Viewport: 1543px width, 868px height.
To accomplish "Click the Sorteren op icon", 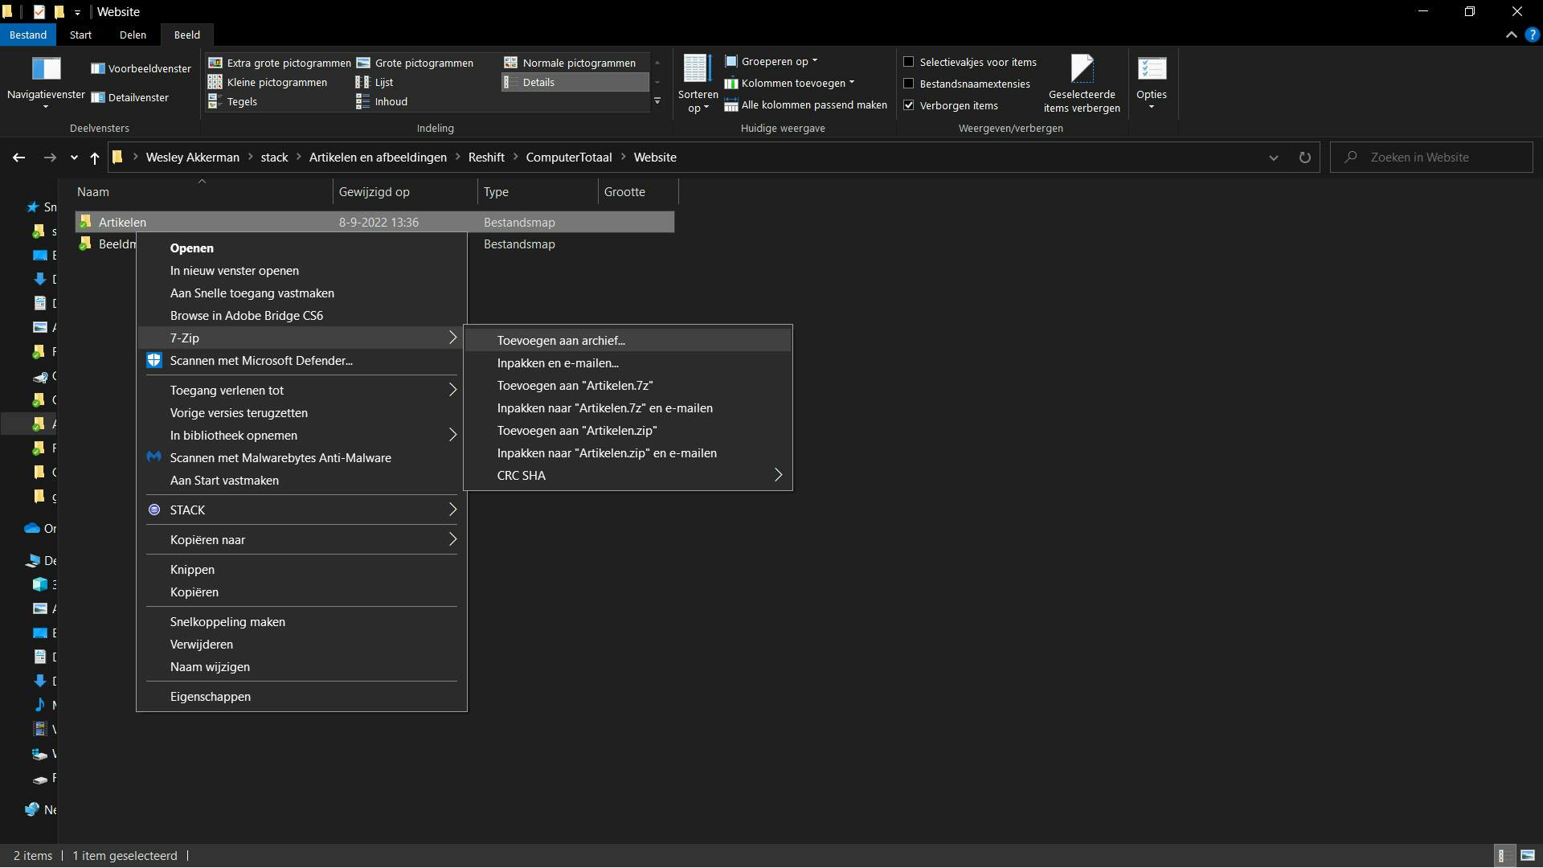I will 697,70.
